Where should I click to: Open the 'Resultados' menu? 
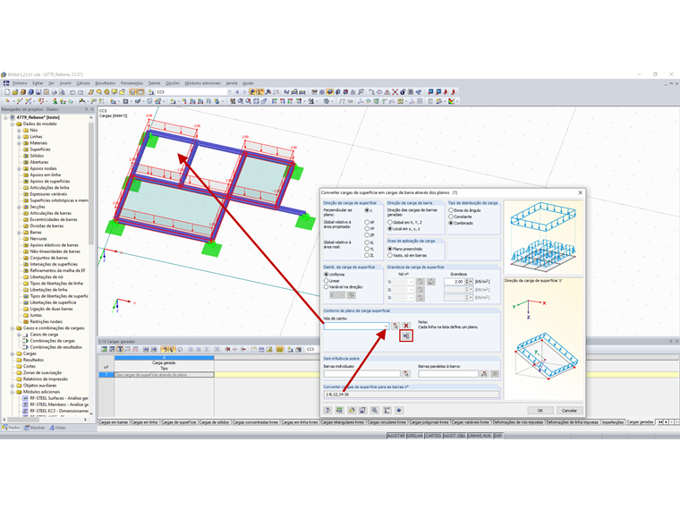pos(106,83)
